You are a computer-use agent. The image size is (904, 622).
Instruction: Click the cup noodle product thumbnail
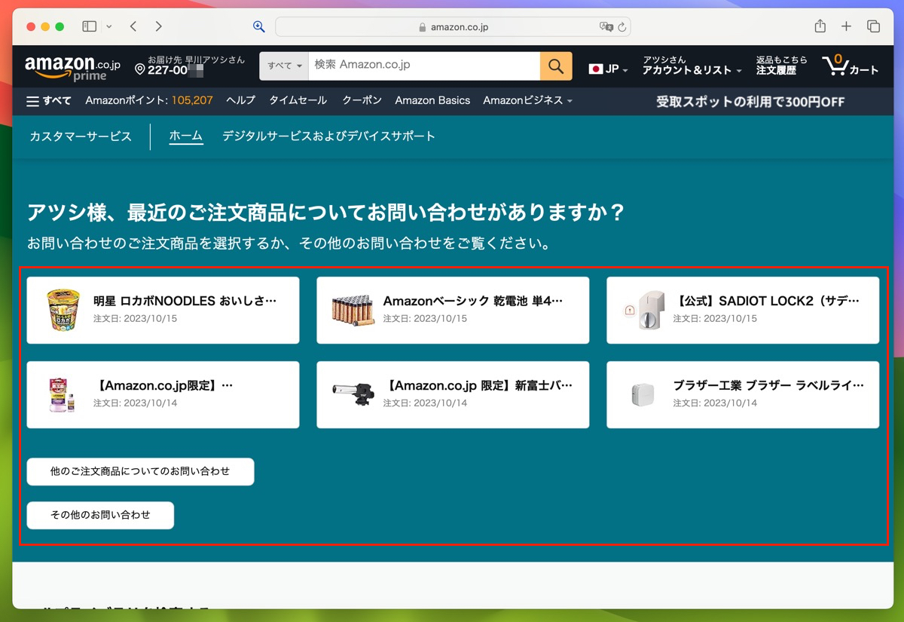point(63,310)
